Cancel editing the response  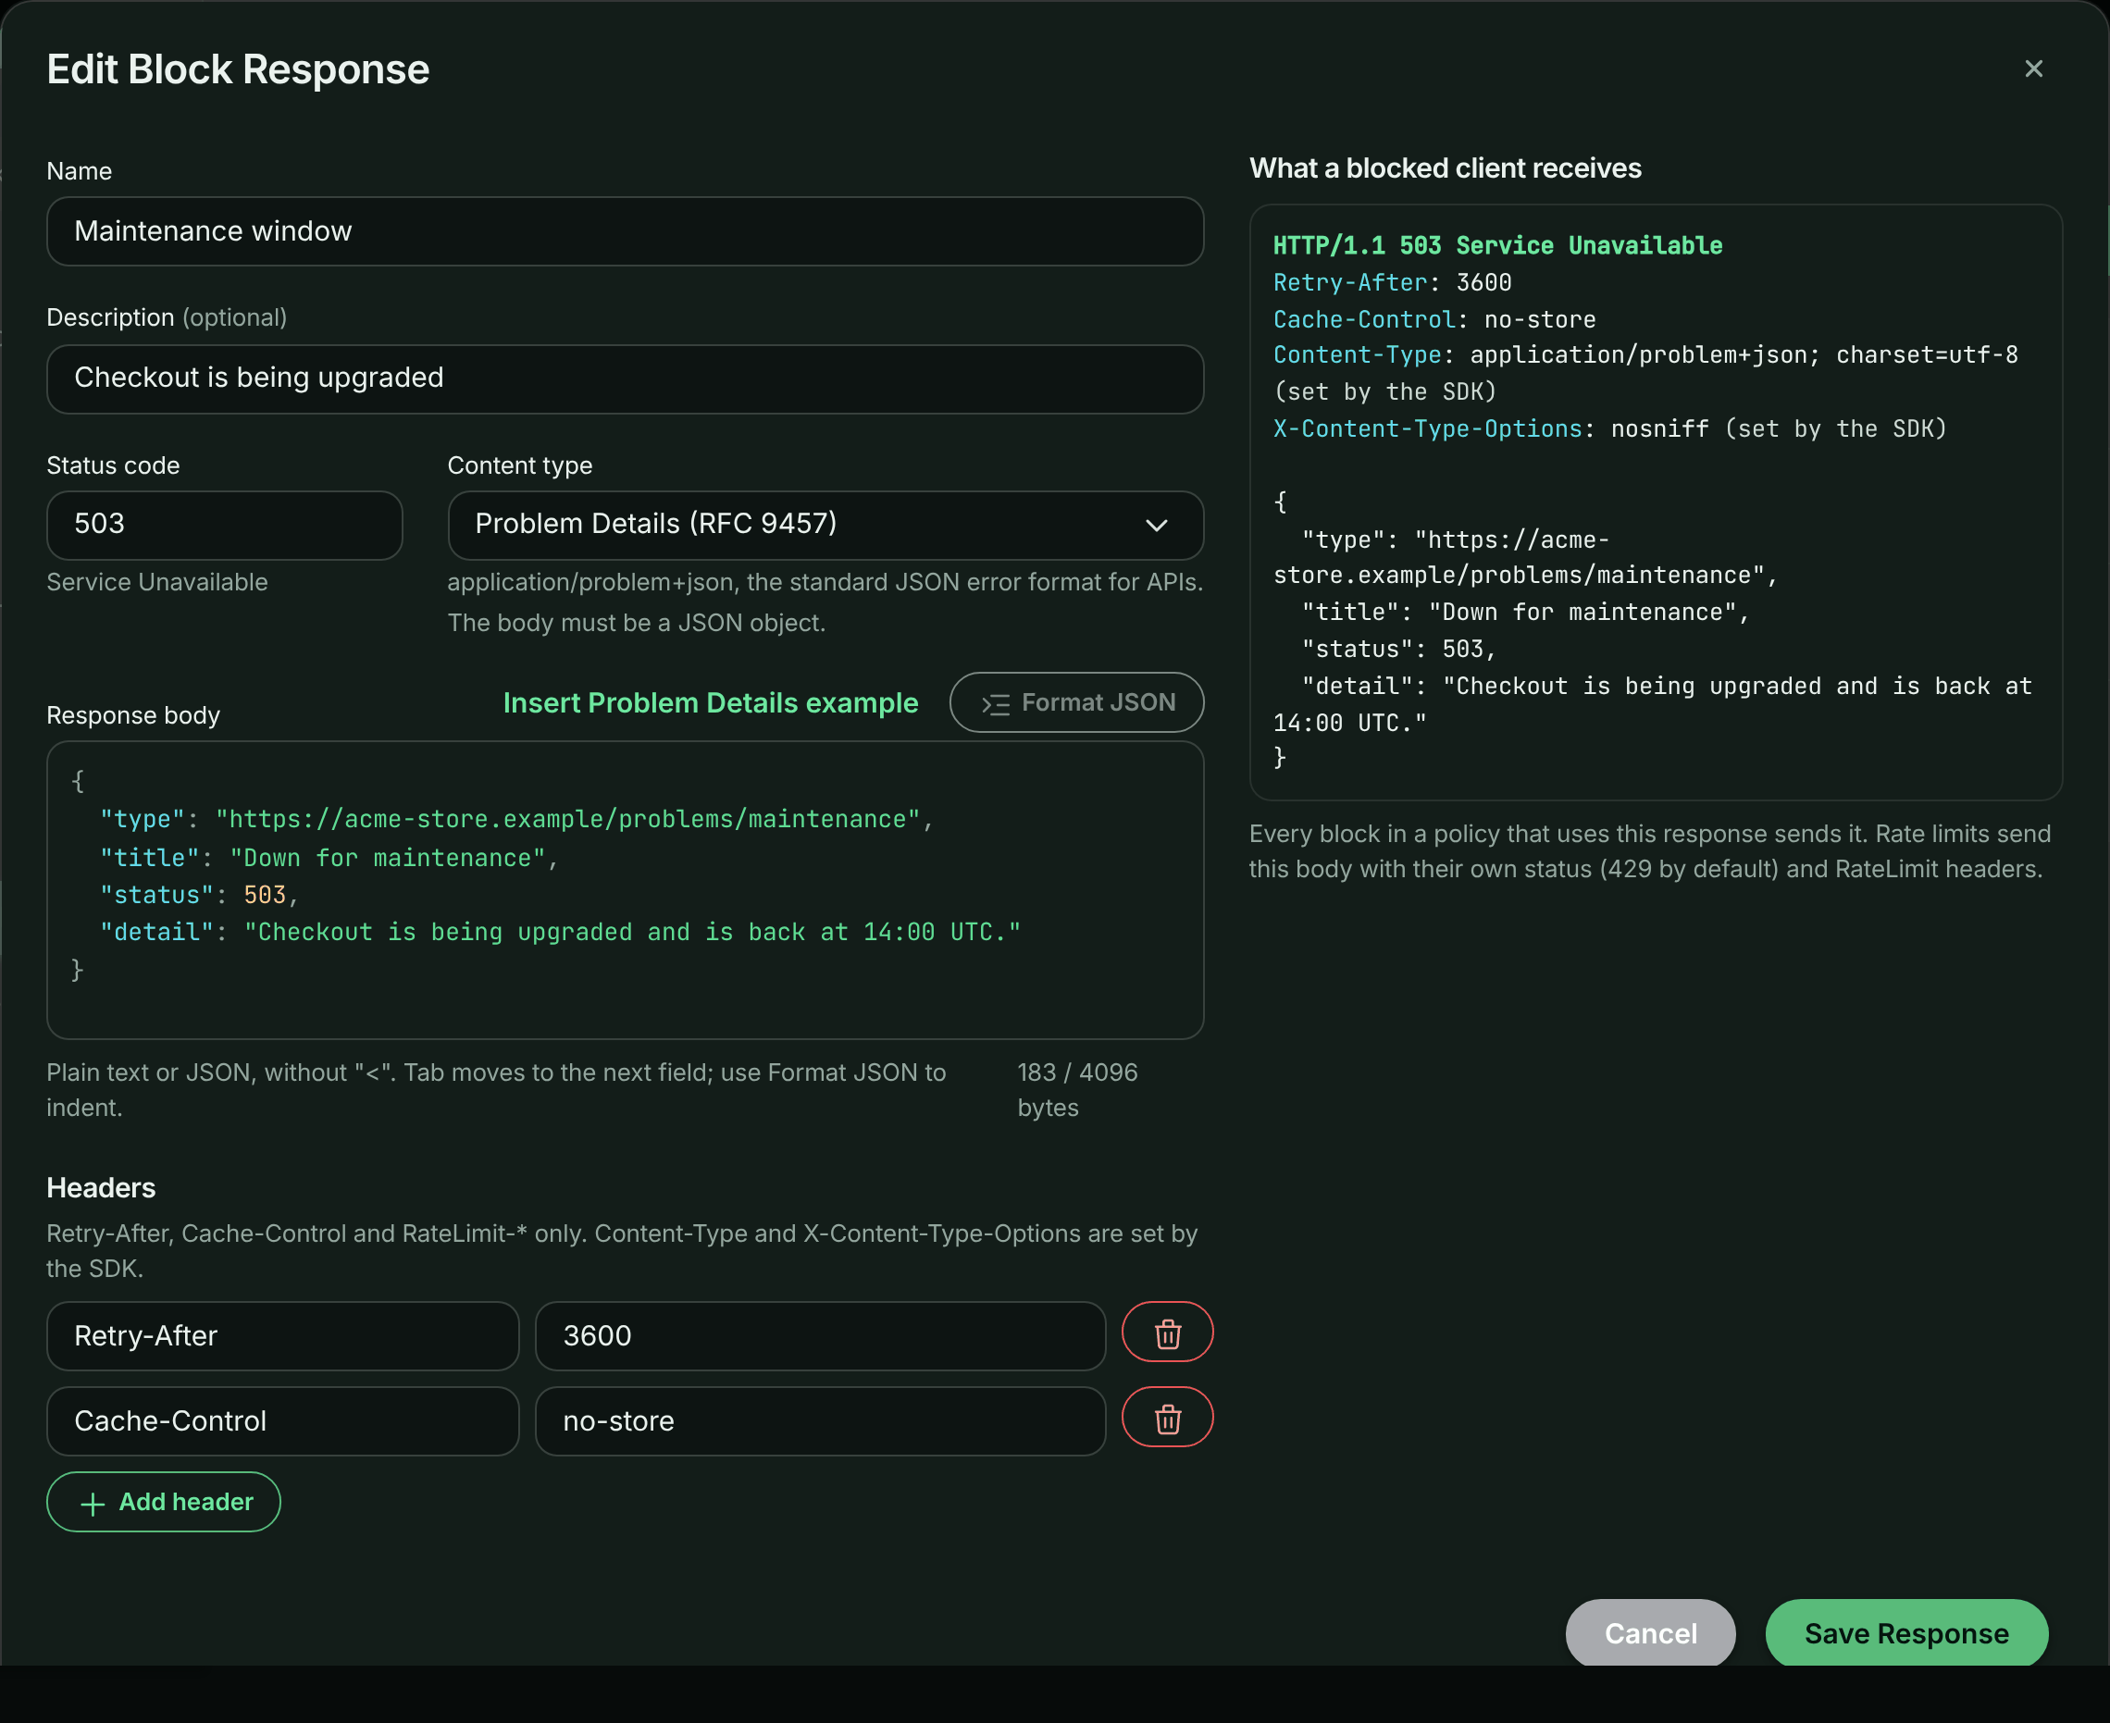point(1650,1632)
